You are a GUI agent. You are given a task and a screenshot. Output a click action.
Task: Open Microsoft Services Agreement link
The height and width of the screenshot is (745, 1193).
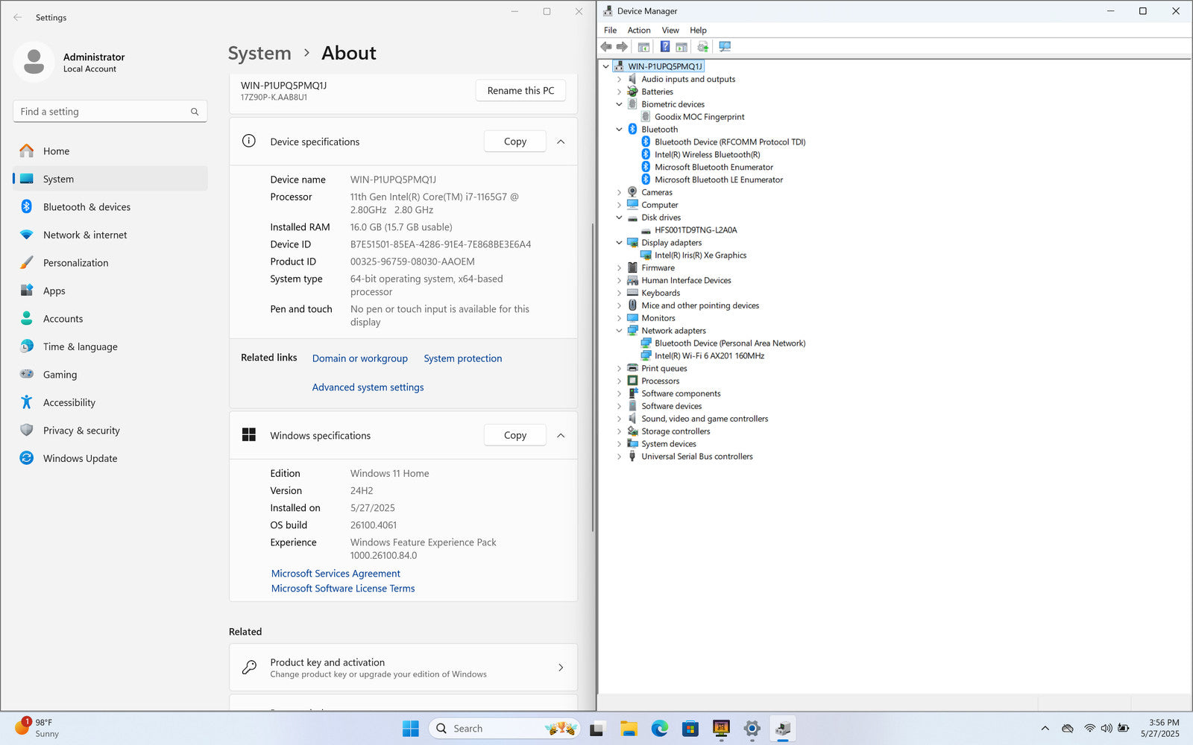coord(336,574)
